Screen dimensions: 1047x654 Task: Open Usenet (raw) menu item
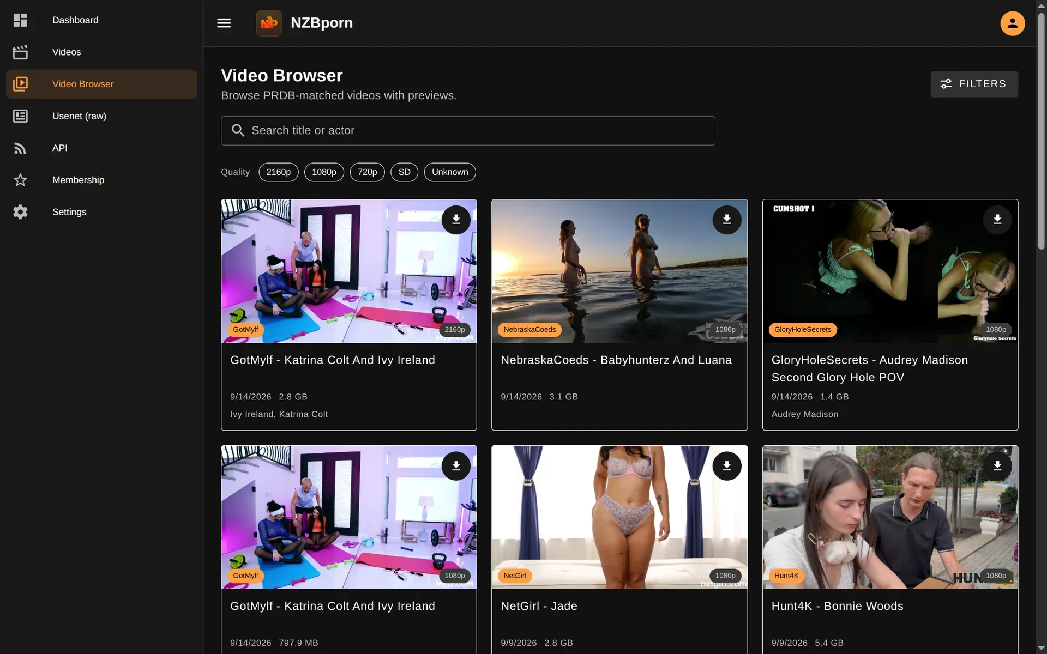coord(101,116)
